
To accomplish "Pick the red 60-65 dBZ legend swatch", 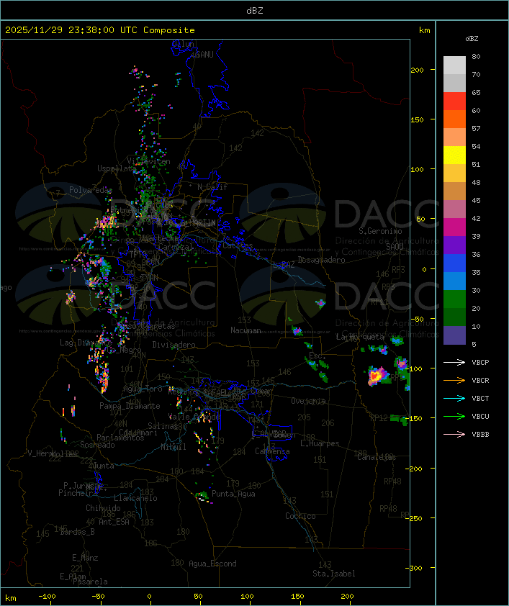I will tap(454, 101).
